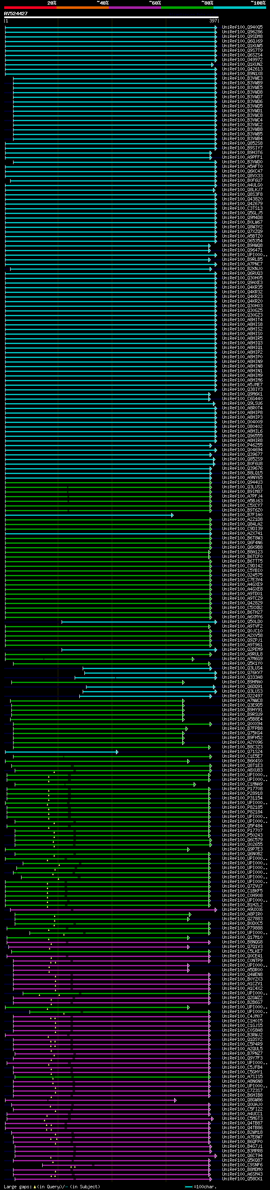
Task: Open the UniRef100_A5AFT0 entry
Action: point(242,166)
